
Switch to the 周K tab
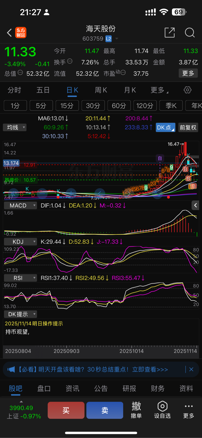(x=101, y=90)
